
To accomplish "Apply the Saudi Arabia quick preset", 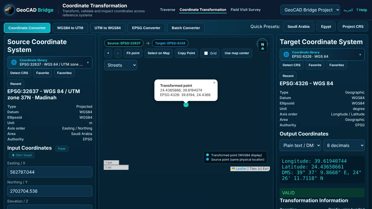I will [x=298, y=26].
